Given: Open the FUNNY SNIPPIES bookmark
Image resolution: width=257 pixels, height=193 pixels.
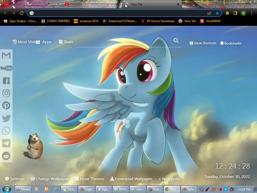Looking at the screenshot, I should pyautogui.click(x=55, y=21).
